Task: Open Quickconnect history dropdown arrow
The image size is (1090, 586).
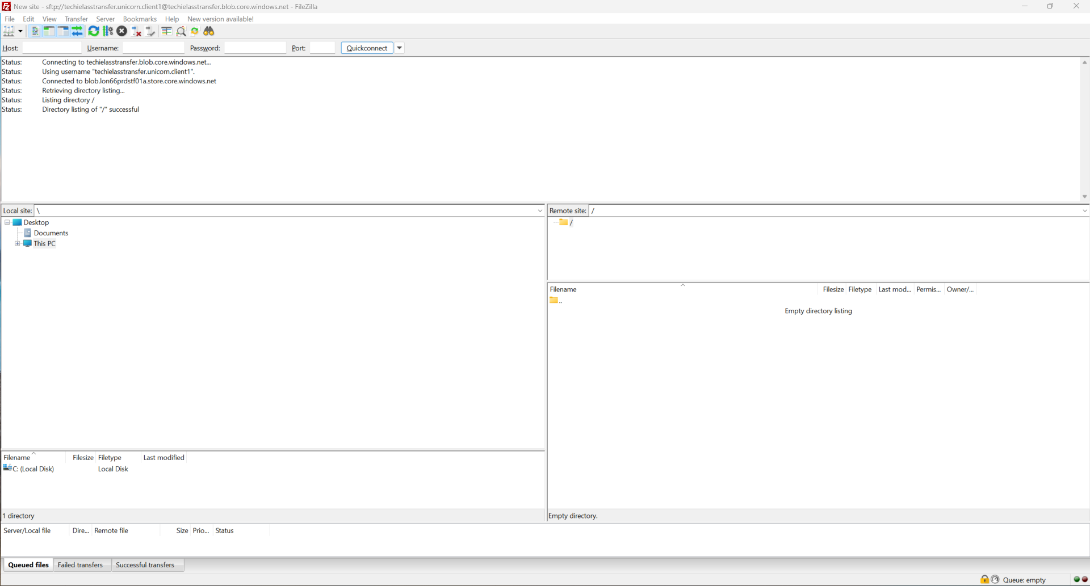Action: 400,48
